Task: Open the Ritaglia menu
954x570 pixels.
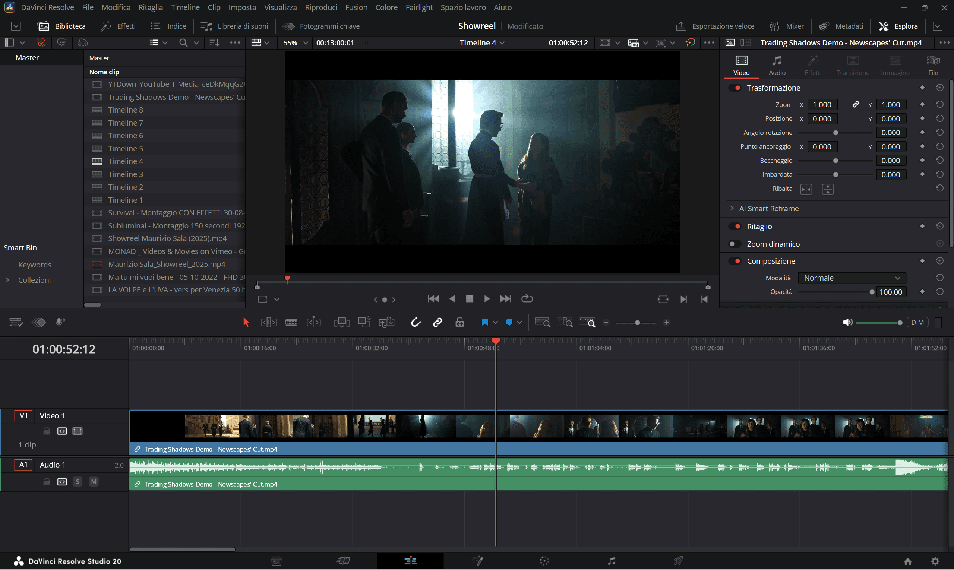Action: (x=150, y=7)
